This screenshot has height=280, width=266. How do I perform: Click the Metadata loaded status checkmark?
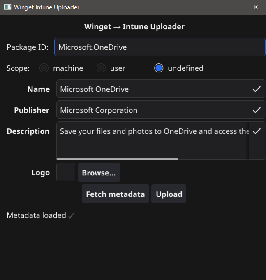click(71, 215)
